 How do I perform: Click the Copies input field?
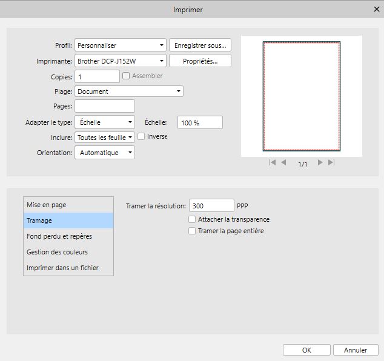pos(97,77)
